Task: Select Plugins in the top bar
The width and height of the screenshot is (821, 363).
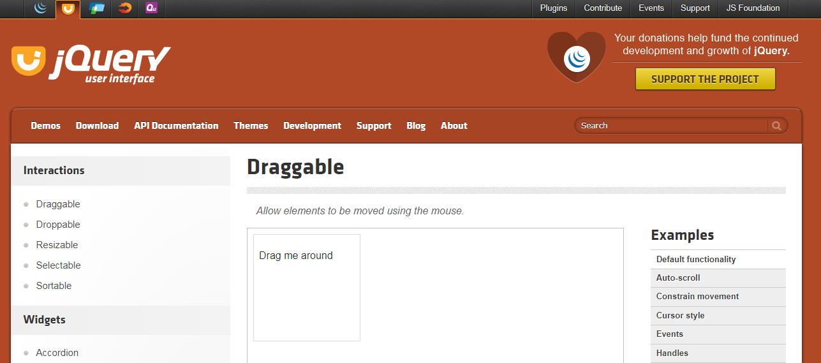Action: (x=553, y=8)
